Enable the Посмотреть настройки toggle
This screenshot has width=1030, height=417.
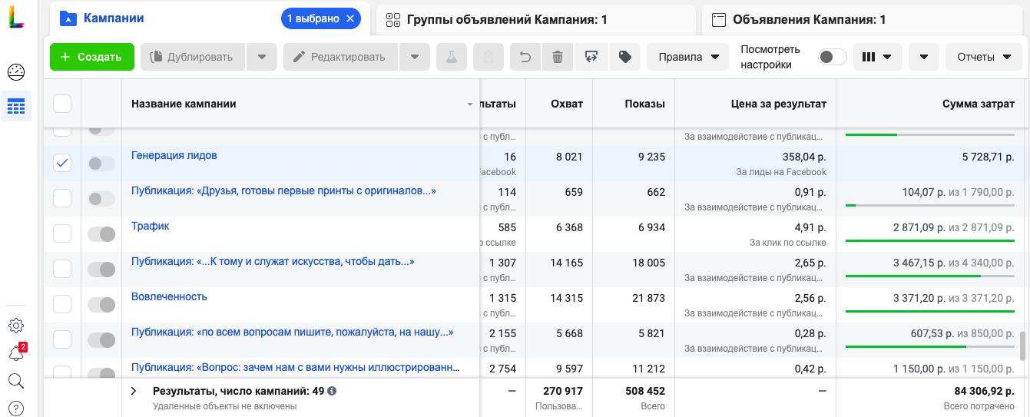[x=832, y=57]
